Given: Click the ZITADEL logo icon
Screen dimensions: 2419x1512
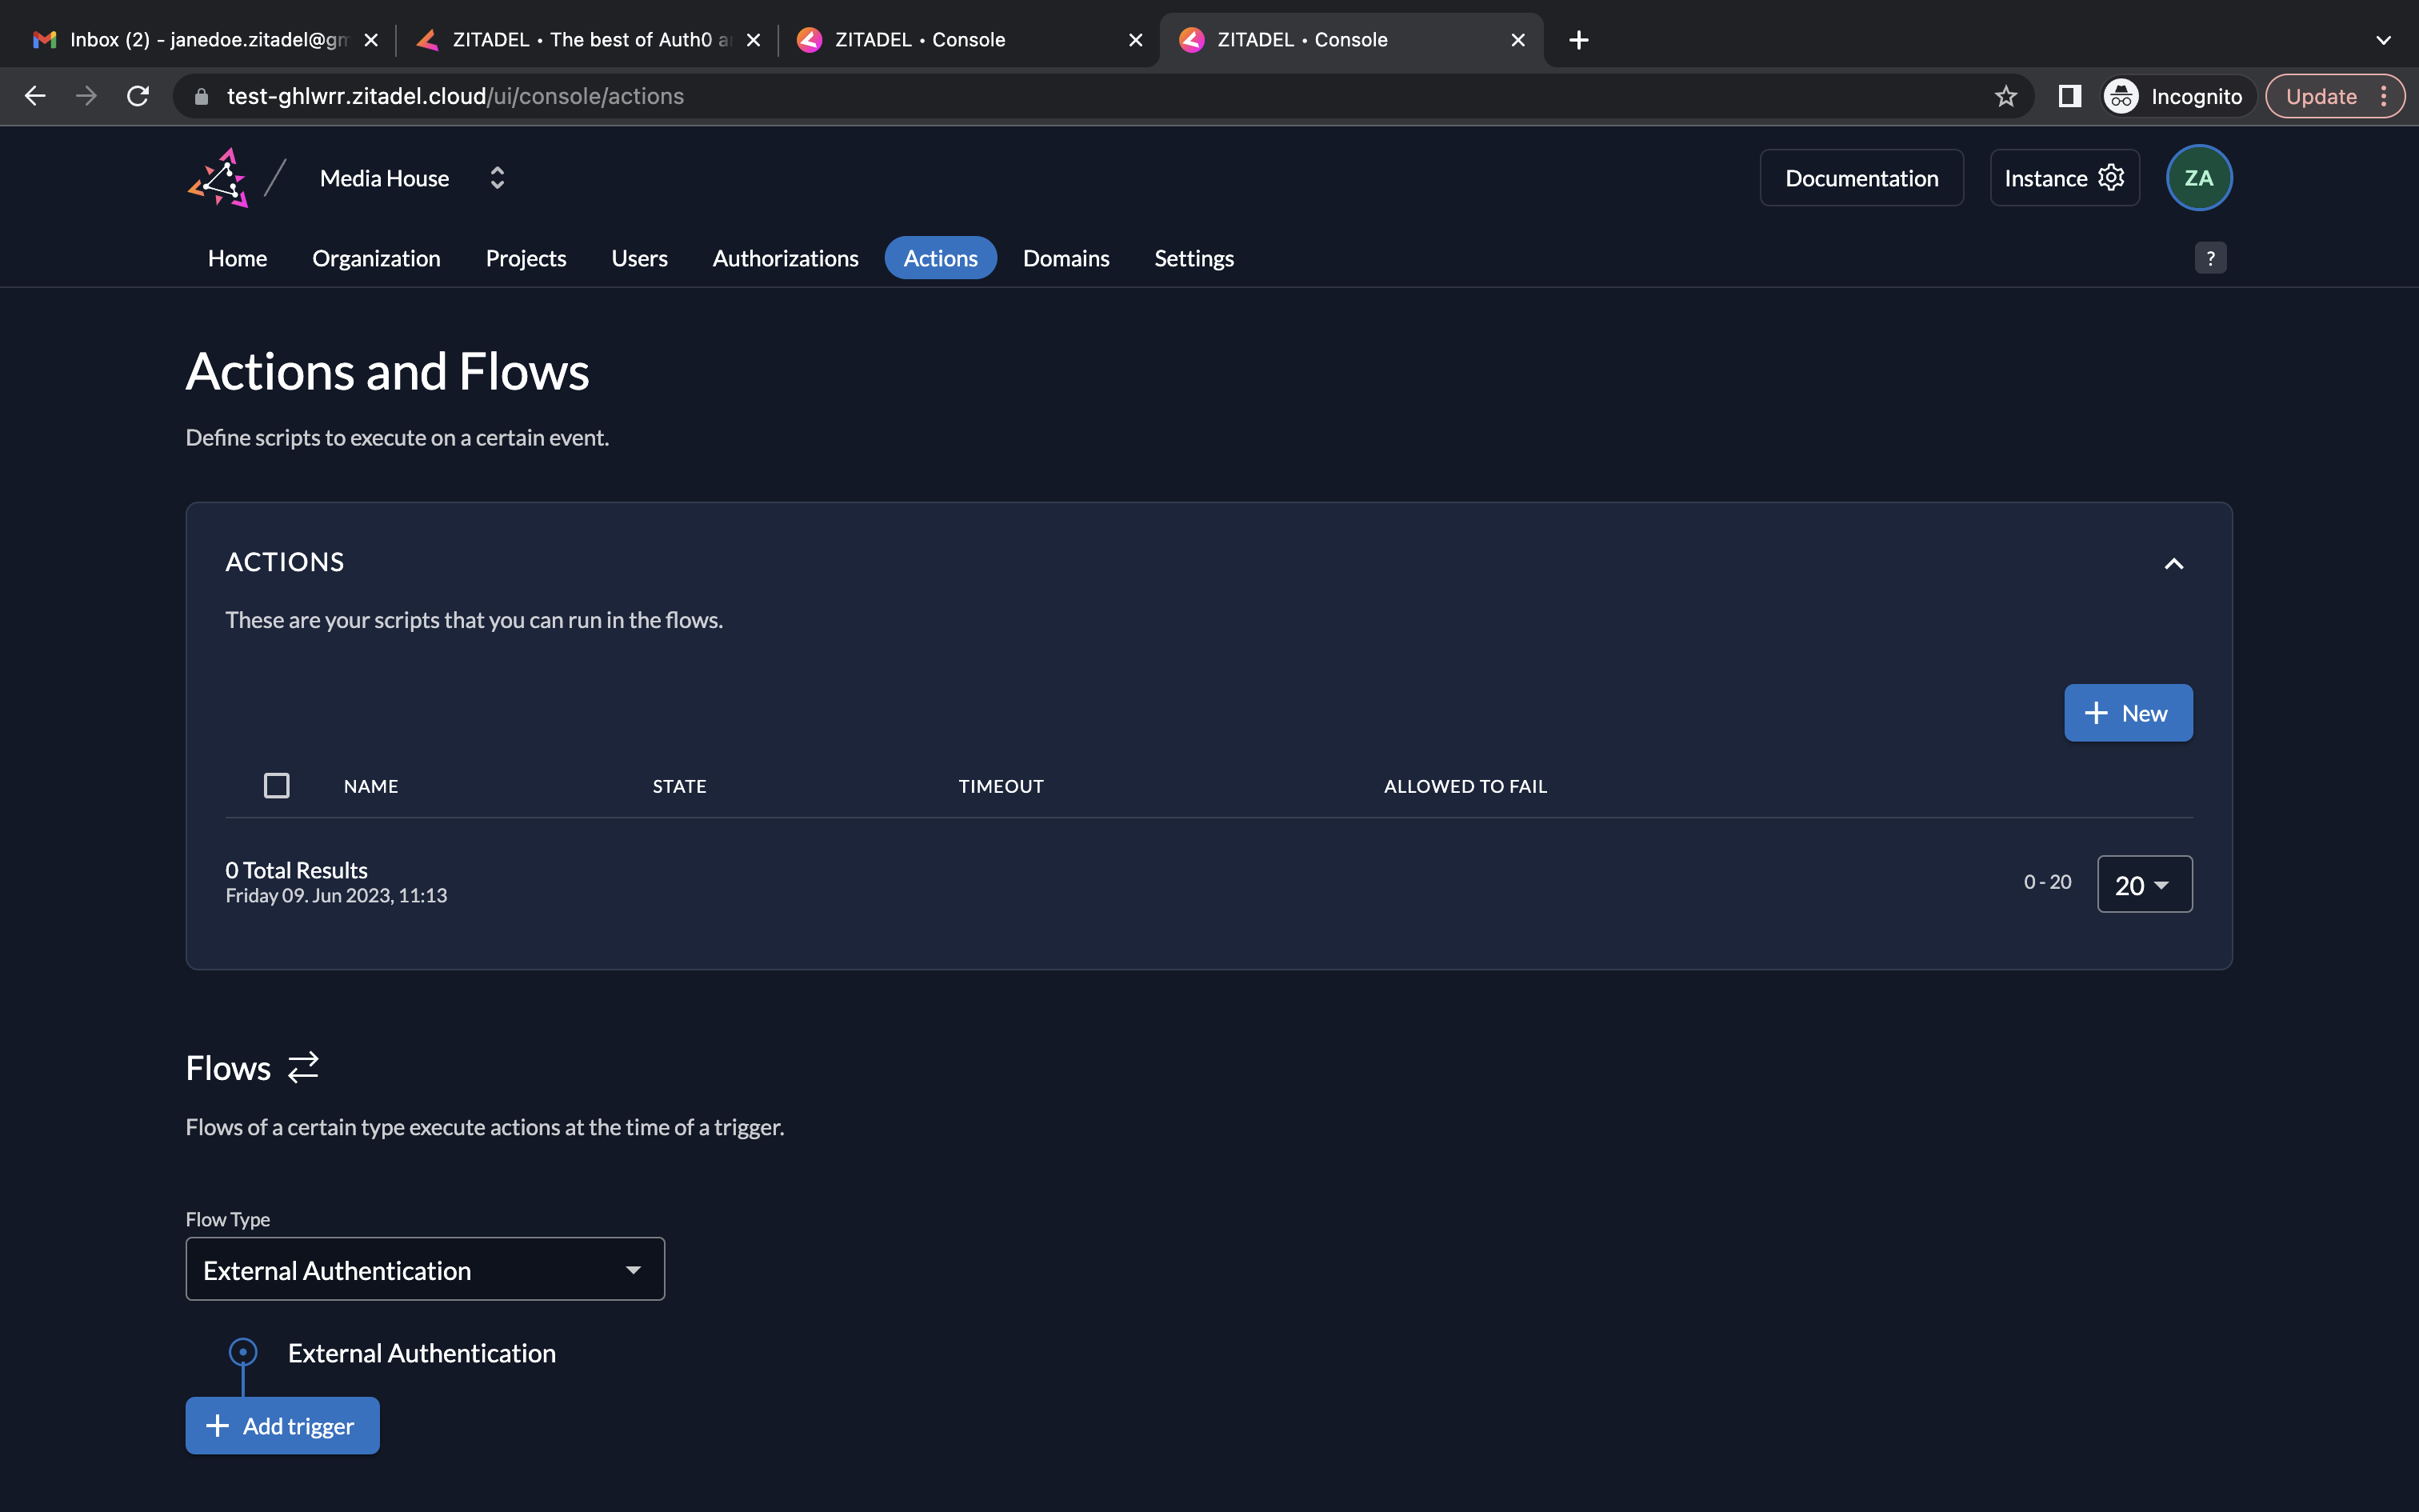Looking at the screenshot, I should click(218, 178).
